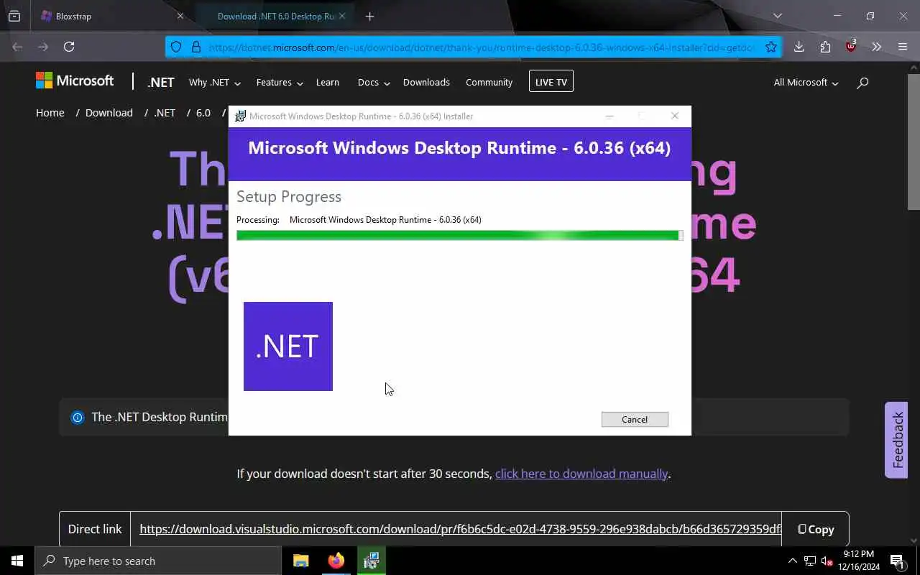
Task: Expand the All Microsoft menu
Action: (806, 82)
